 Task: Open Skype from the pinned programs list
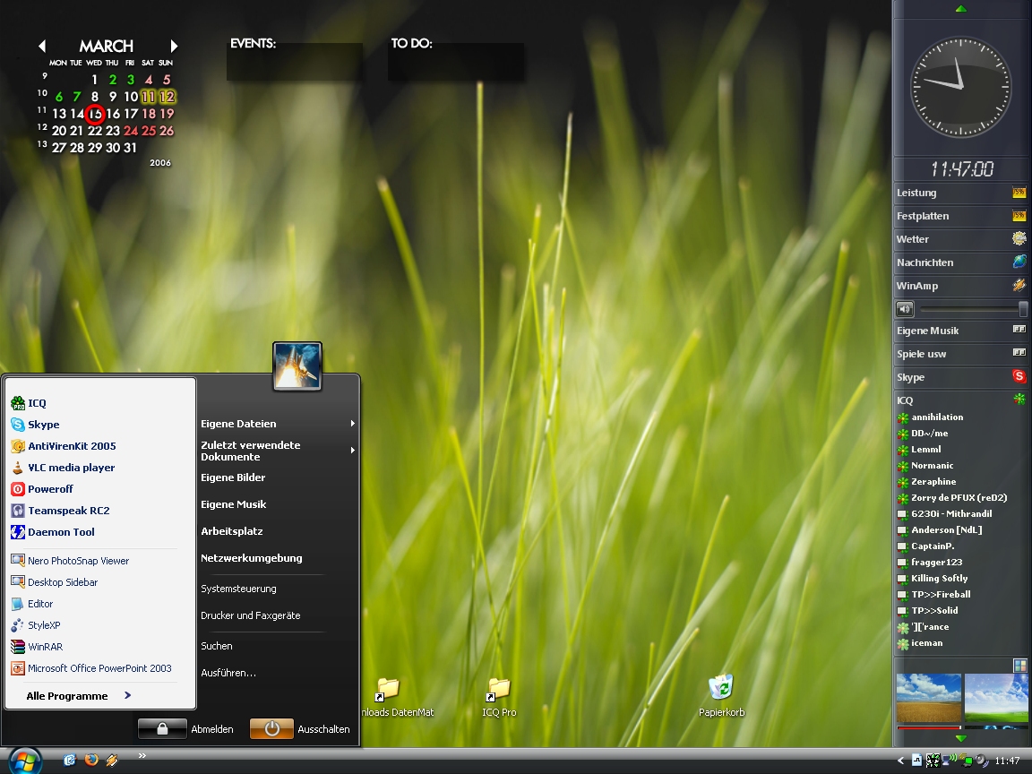[42, 425]
